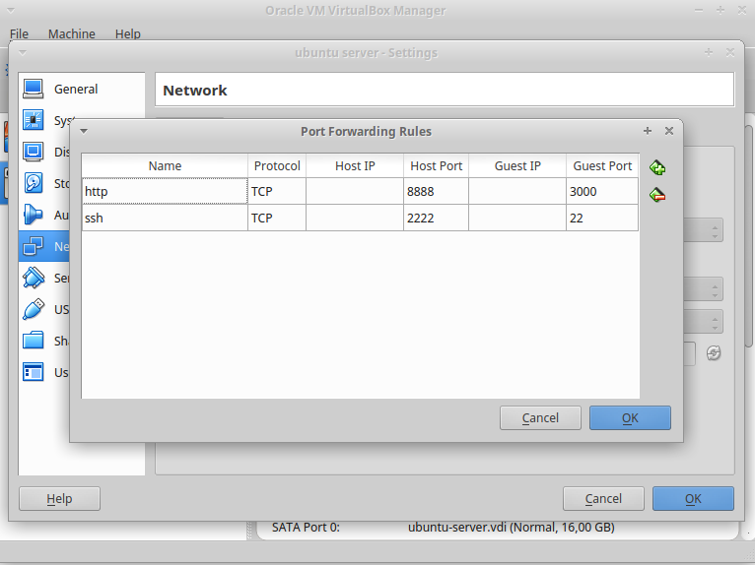Viewport: 755px width, 565px height.
Task: Click the TCP protocol cell of http rule
Action: [277, 191]
